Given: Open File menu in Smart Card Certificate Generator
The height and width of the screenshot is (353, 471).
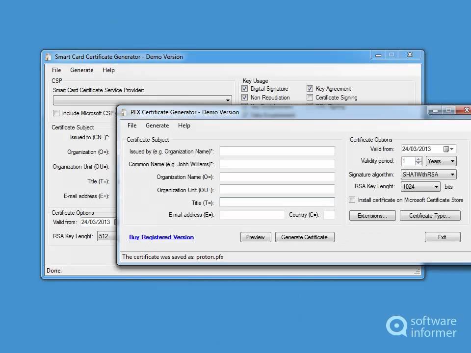Looking at the screenshot, I should point(56,70).
